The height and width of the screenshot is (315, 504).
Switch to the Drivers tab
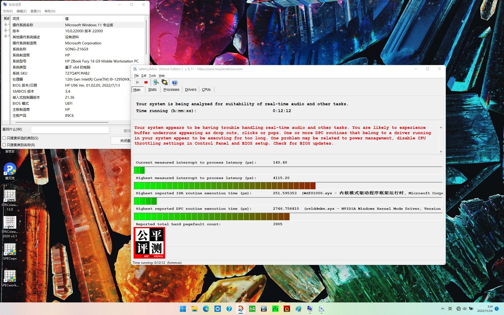(190, 90)
